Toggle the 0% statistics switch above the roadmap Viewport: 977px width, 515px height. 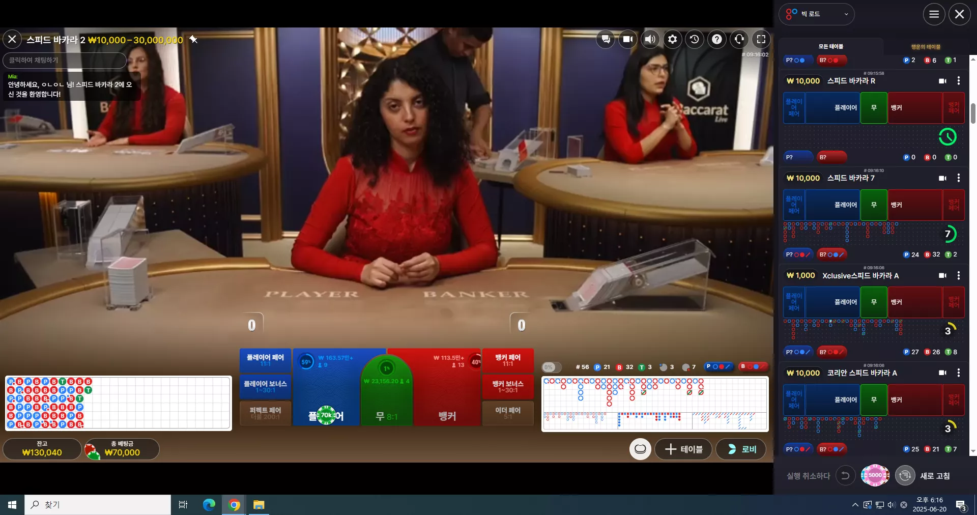552,367
